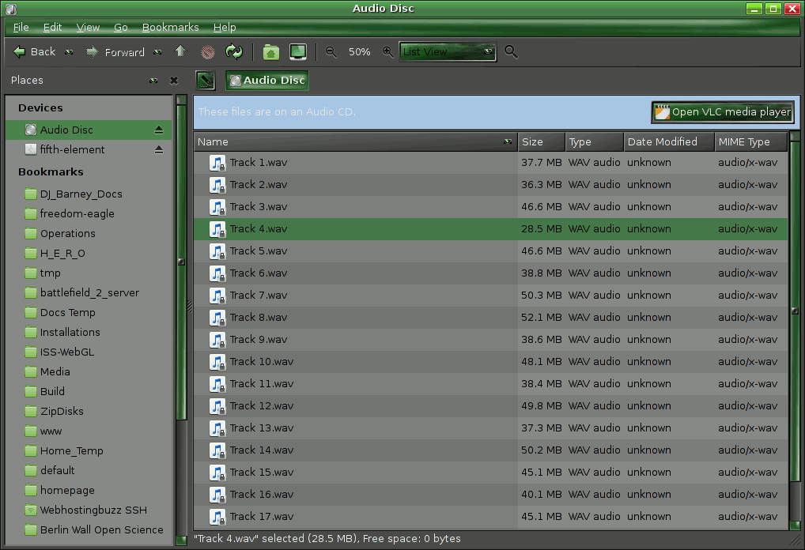Open the List View mode dropdown
The image size is (805, 550).
(x=448, y=52)
